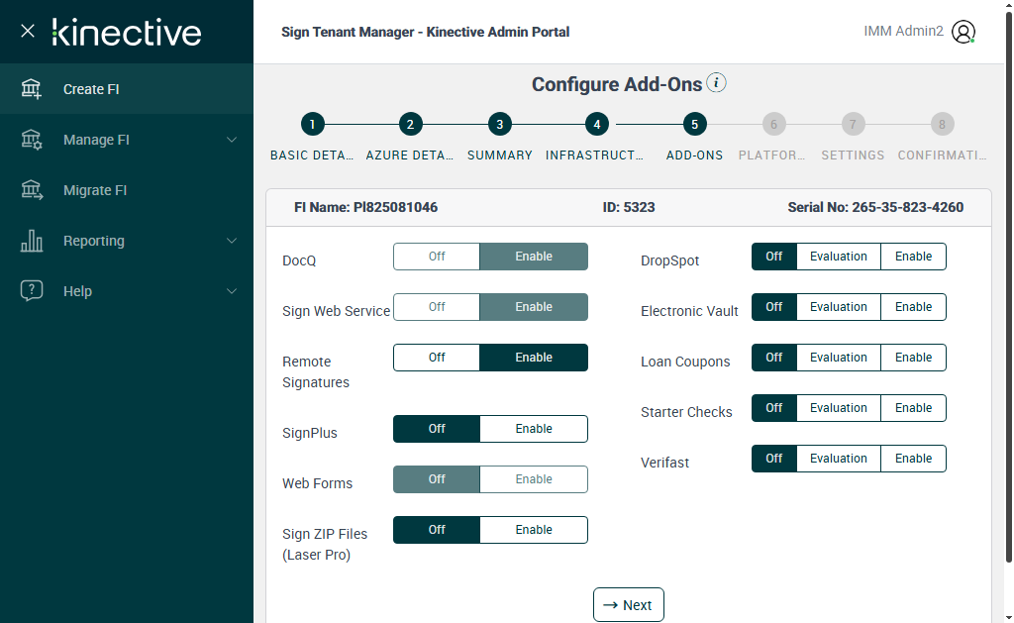This screenshot has height=623, width=1014.
Task: Enable SignPlus add-on
Action: pos(534,428)
